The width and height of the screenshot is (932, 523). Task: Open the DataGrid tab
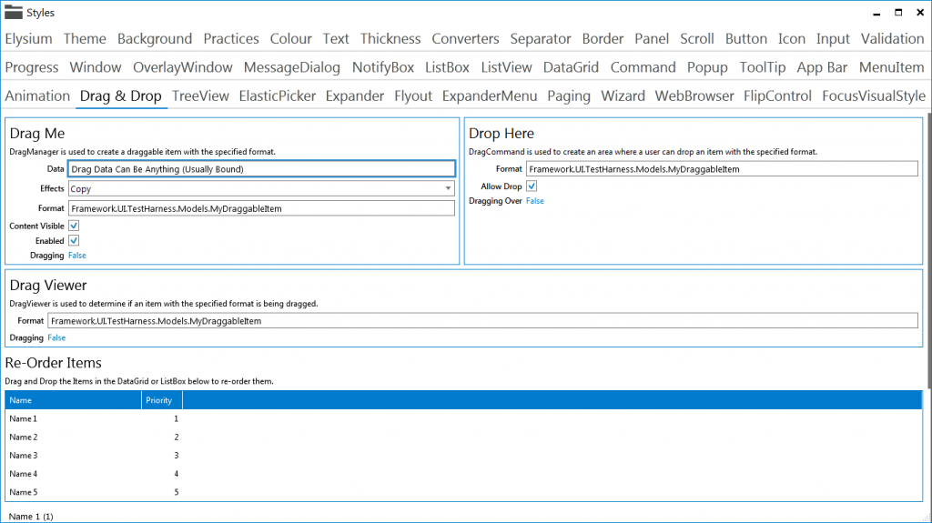[571, 67]
